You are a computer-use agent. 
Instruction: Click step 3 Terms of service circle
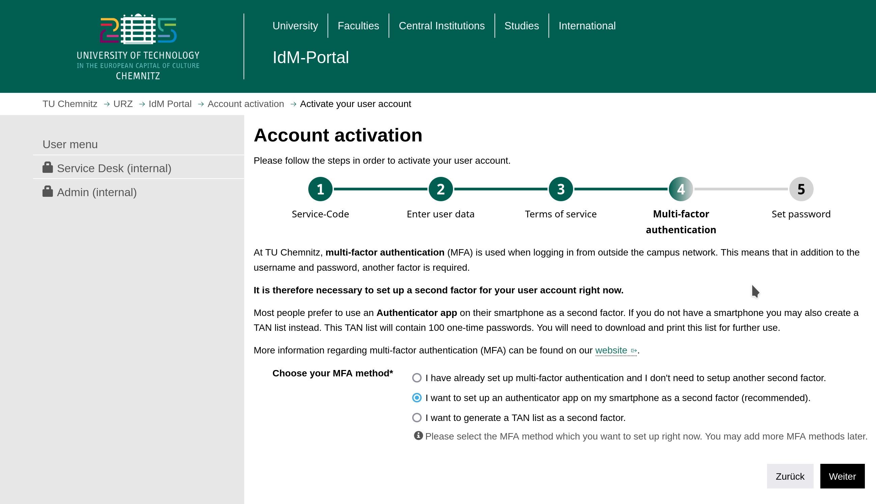coord(561,189)
